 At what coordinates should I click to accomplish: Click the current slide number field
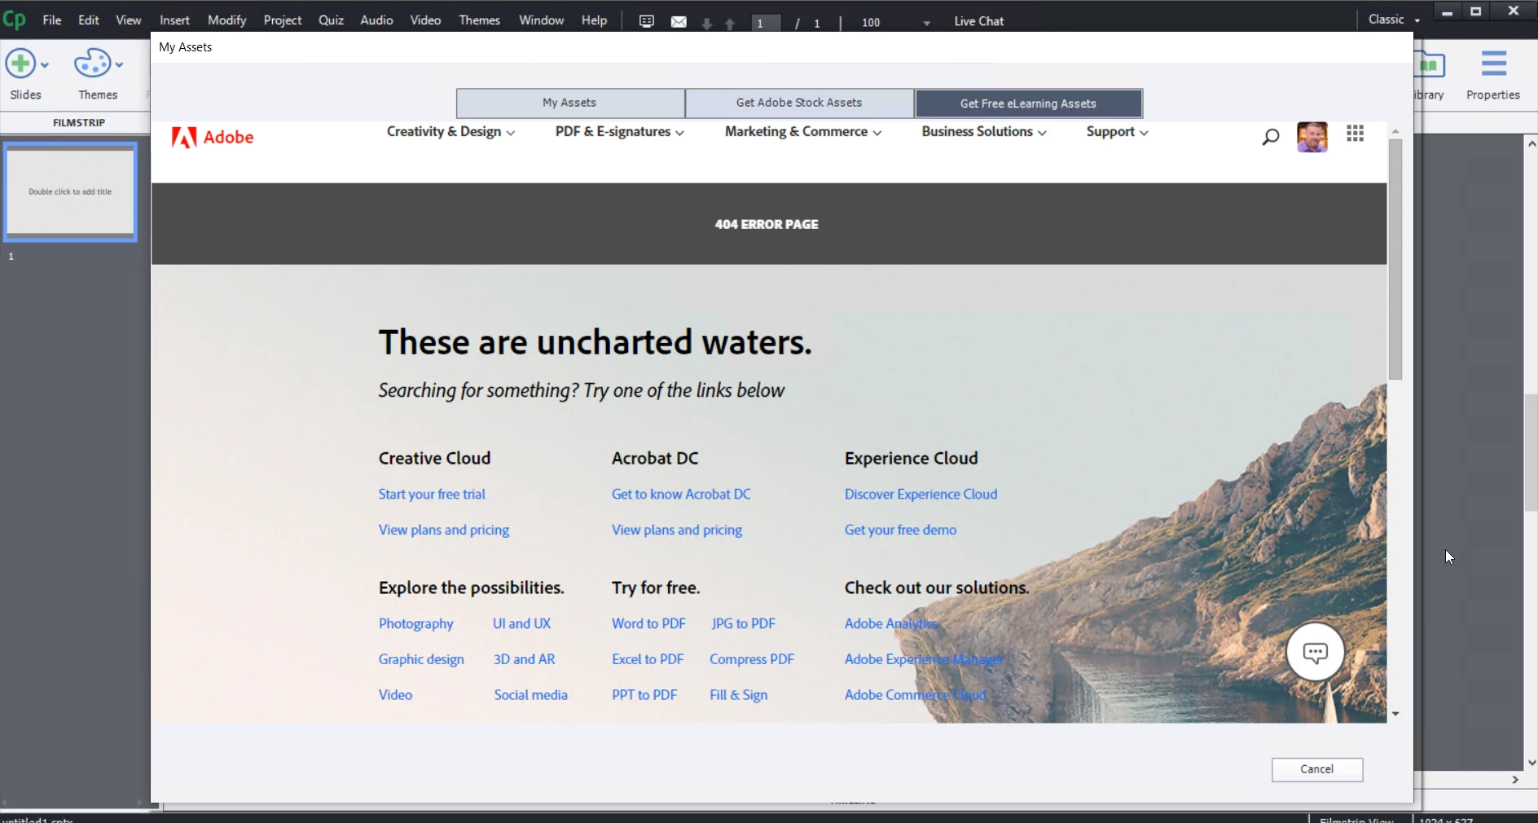pos(764,23)
